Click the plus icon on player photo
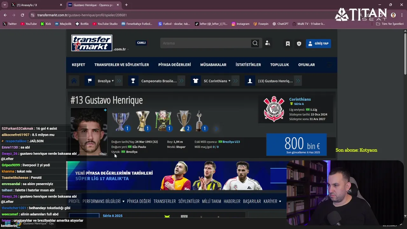 [x=105, y=110]
